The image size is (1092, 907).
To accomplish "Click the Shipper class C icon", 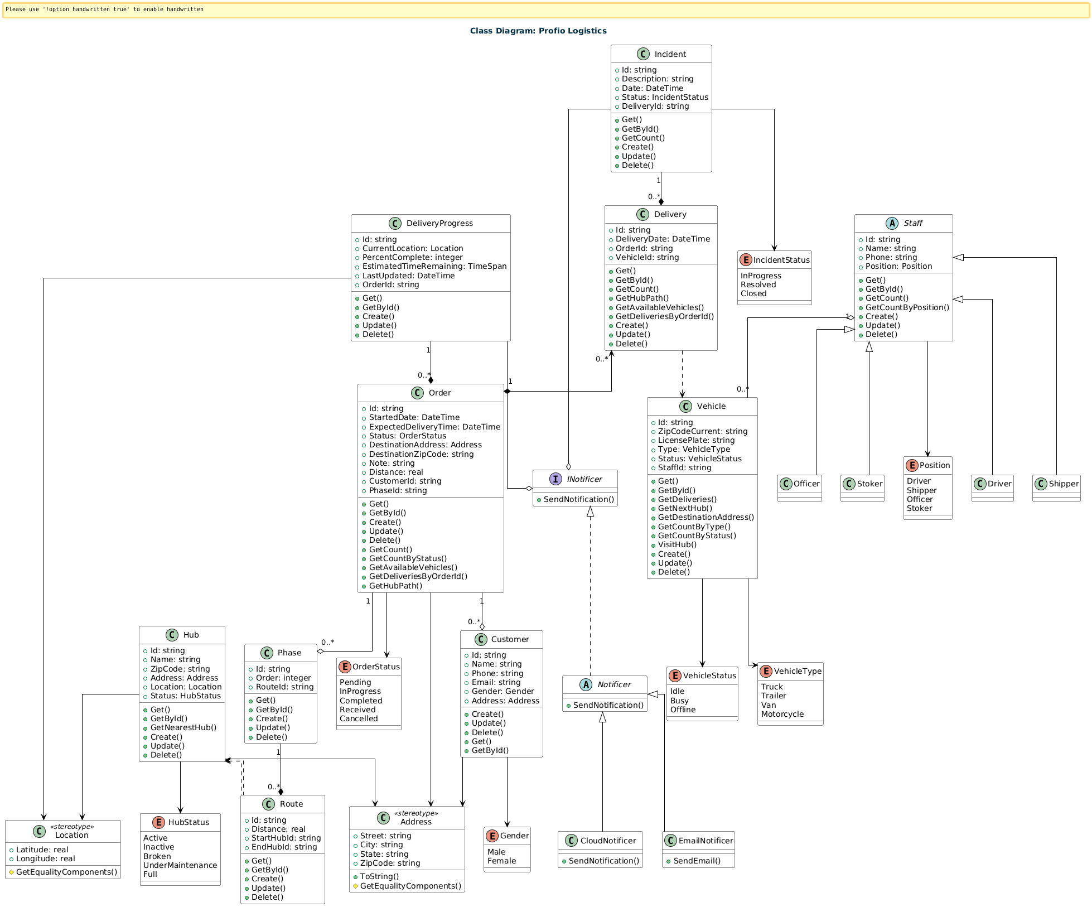I will (1041, 484).
